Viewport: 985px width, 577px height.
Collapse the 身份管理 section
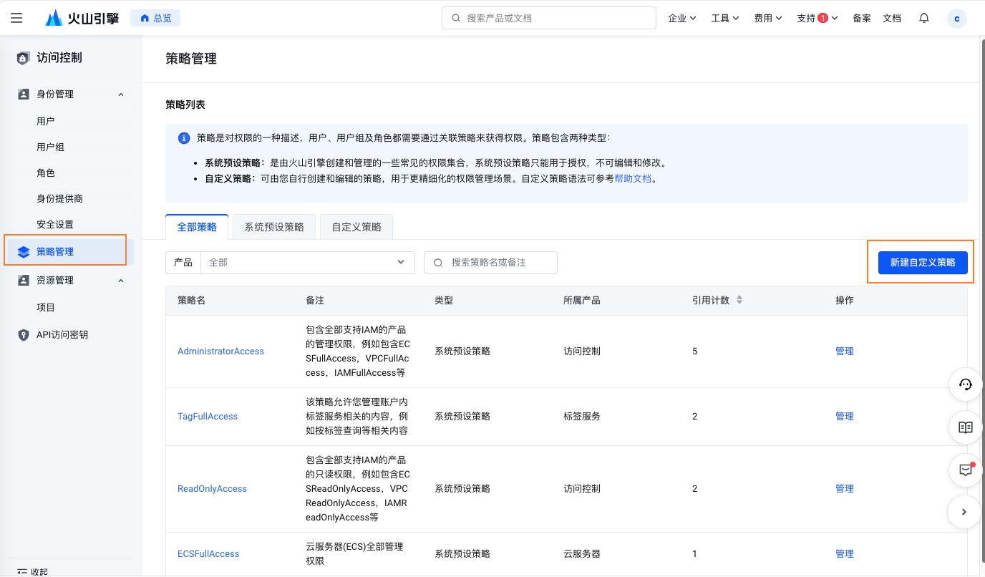coord(120,94)
